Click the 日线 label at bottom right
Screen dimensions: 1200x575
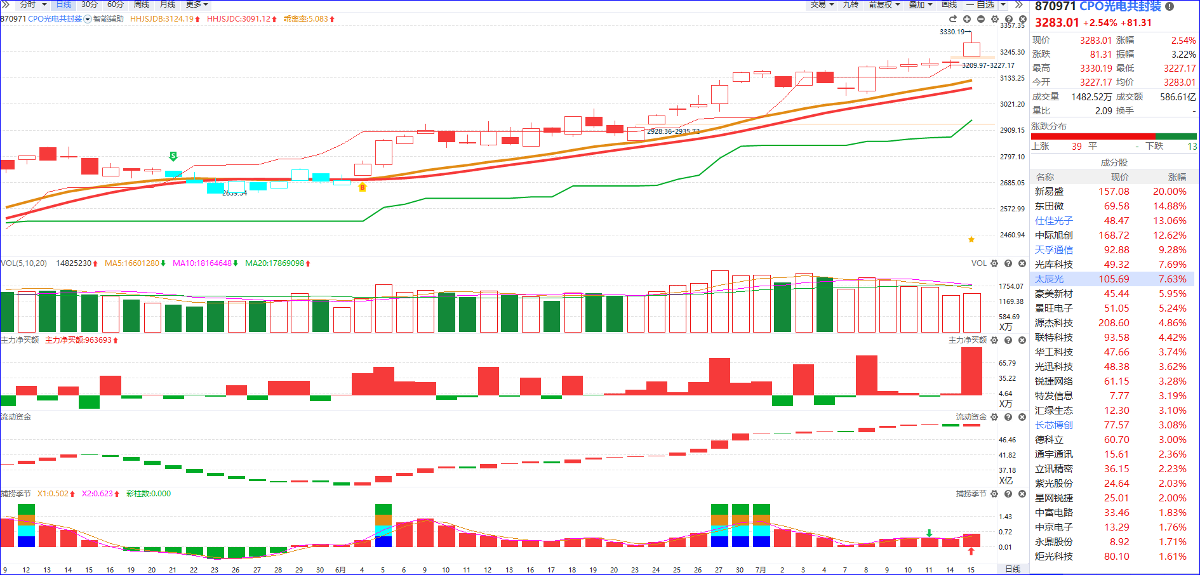(1013, 569)
